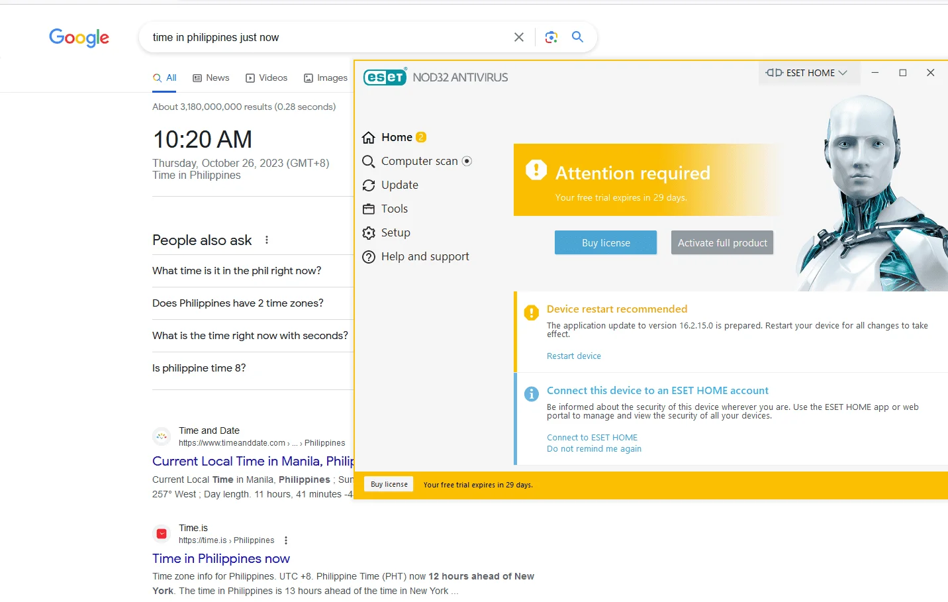Click Do not remind me again link
948x602 pixels.
tap(594, 448)
